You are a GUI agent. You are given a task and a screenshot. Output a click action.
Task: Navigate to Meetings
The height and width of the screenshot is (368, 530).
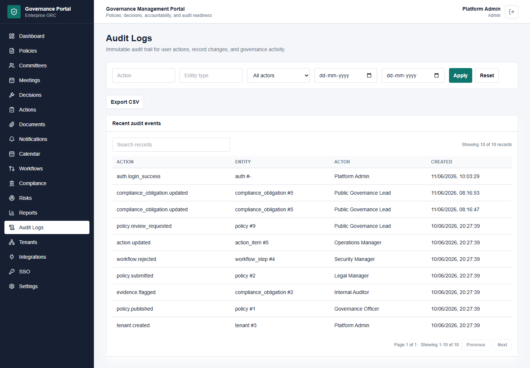pos(47,80)
